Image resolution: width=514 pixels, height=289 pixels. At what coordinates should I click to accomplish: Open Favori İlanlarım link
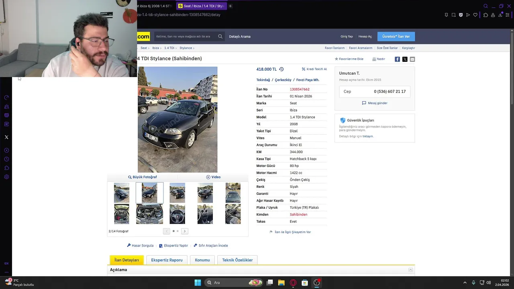(x=335, y=48)
